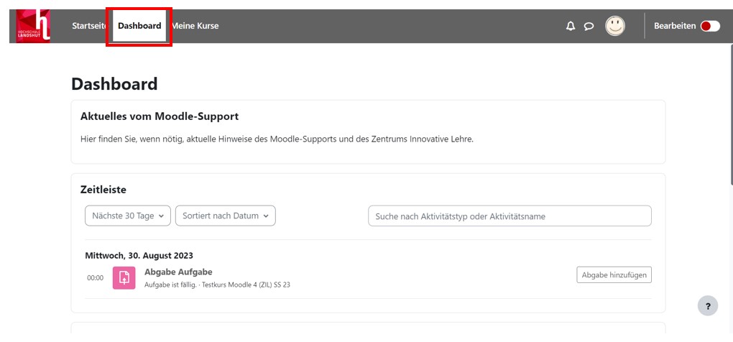Toggle the Bearbeiten edit mode switch
Viewport: 733px width, 342px height.
click(710, 26)
